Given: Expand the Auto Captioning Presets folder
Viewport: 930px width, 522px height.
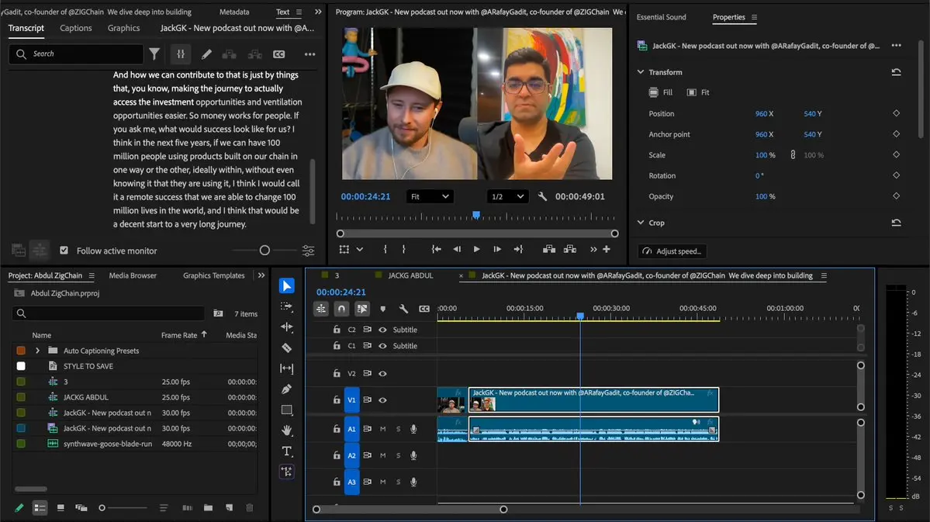Looking at the screenshot, I should [37, 351].
